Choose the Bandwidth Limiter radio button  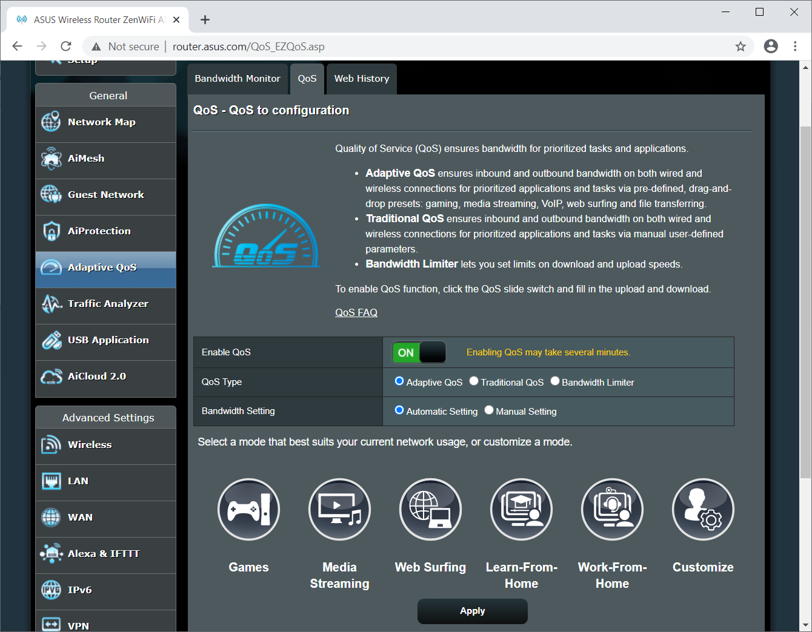555,381
